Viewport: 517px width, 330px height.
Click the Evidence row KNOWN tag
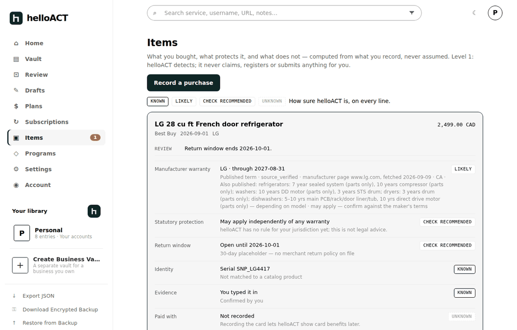pos(464,293)
